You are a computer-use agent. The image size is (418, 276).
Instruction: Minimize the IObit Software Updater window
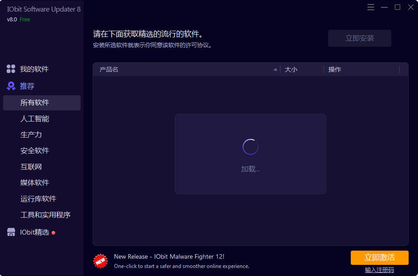click(x=384, y=7)
